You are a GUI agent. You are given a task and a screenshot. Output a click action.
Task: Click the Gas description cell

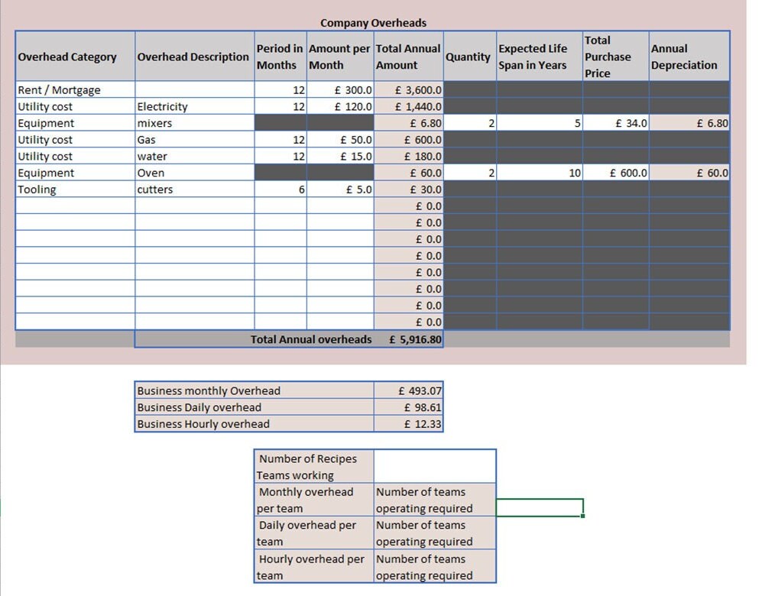(194, 139)
